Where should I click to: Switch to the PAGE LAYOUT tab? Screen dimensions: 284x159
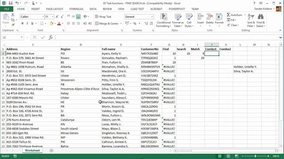pyautogui.click(x=55, y=9)
